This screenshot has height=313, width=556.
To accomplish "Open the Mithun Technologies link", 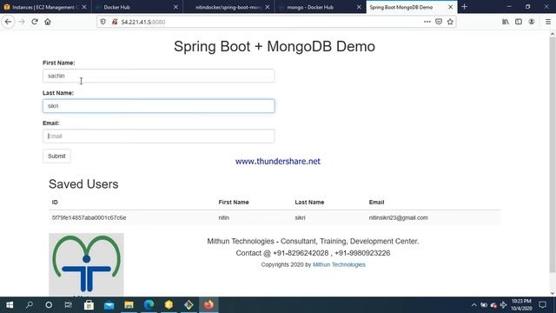I will (x=339, y=264).
